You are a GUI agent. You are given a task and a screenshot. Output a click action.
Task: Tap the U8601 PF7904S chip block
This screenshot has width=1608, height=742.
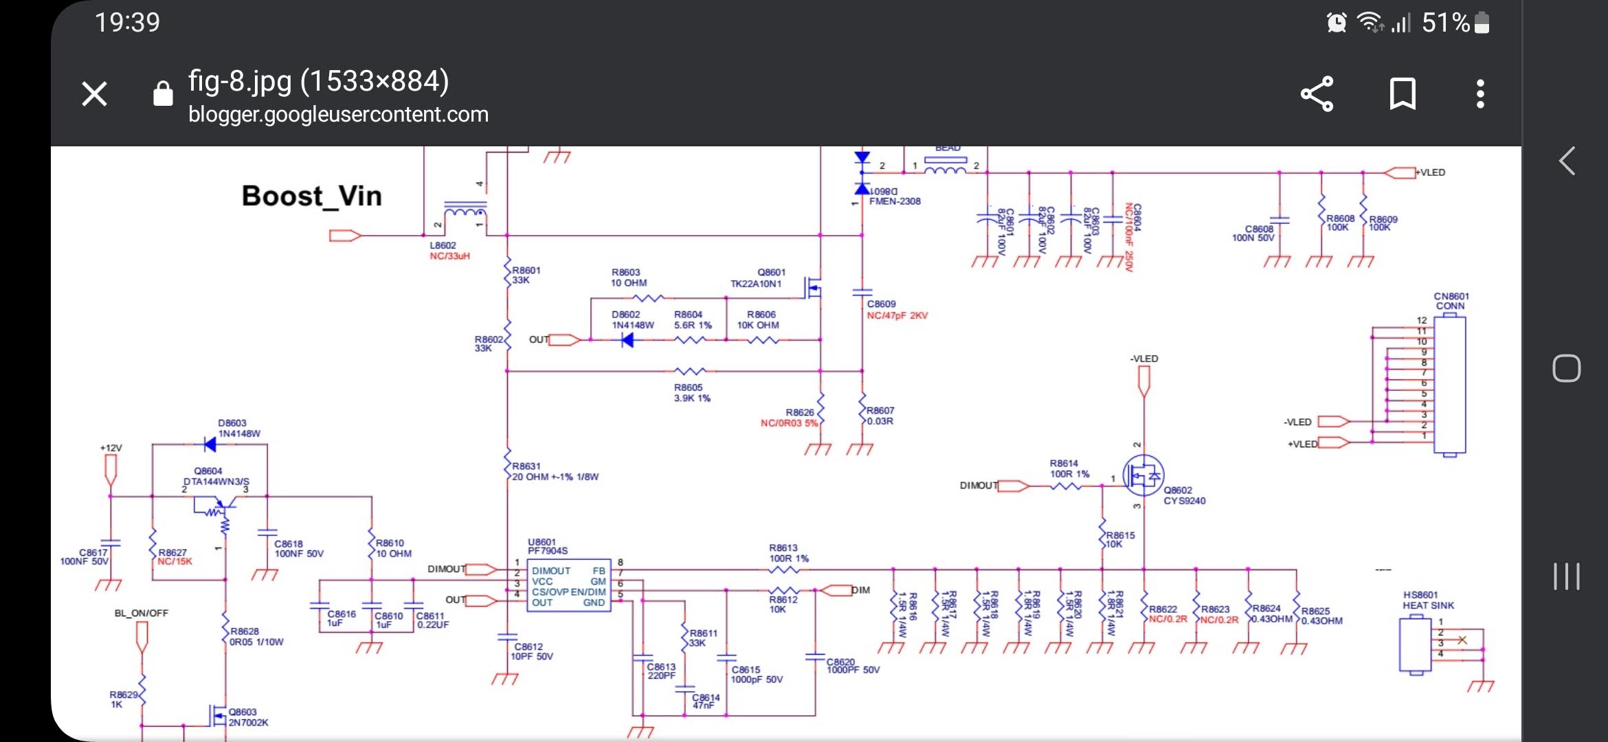pyautogui.click(x=568, y=586)
